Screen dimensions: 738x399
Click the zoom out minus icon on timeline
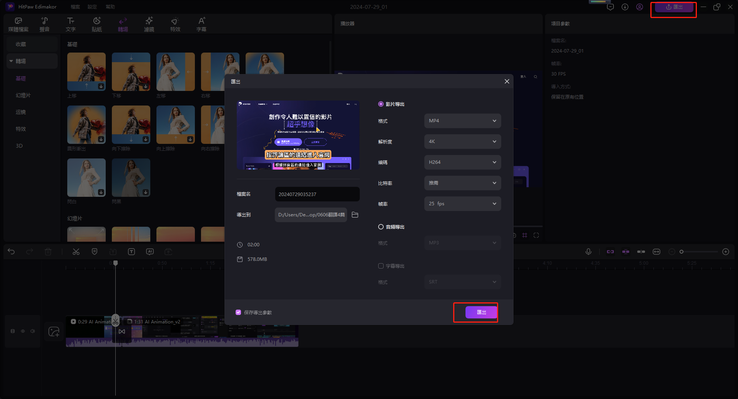point(672,252)
